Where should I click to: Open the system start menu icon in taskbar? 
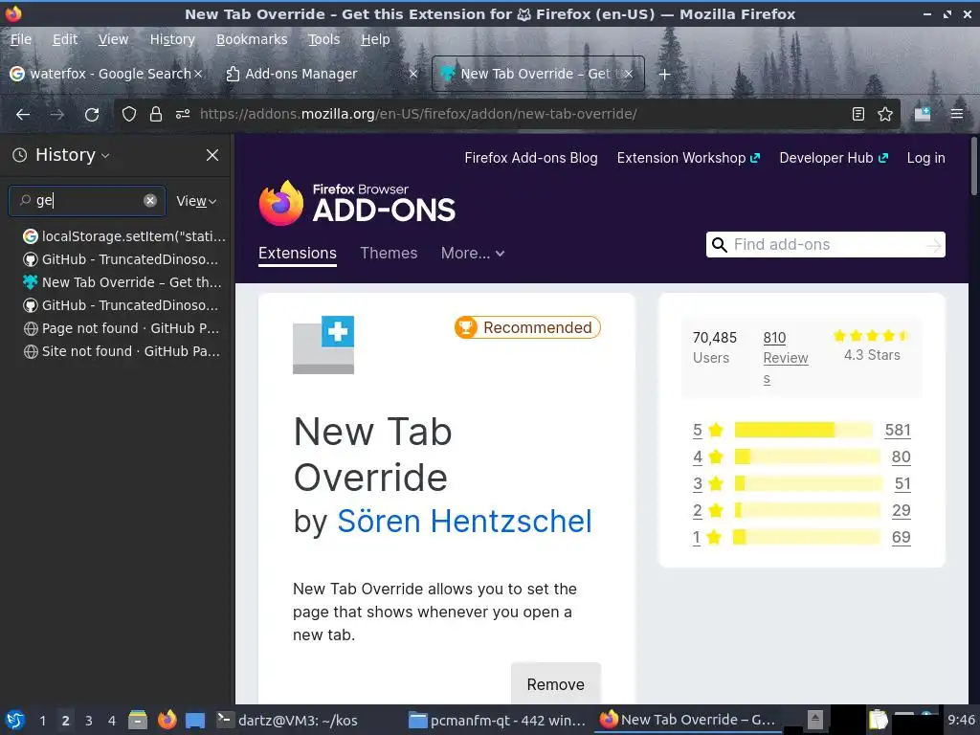point(15,720)
